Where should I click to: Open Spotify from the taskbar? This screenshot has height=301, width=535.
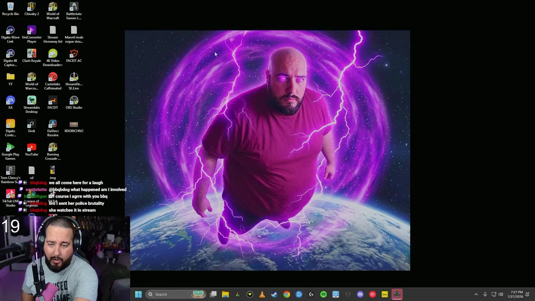pyautogui.click(x=324, y=294)
